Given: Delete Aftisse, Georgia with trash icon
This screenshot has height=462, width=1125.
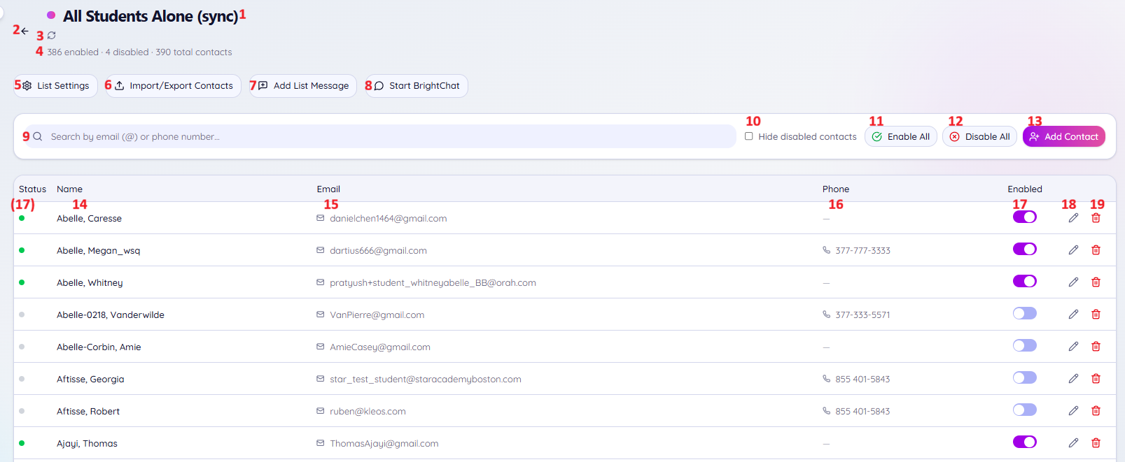Looking at the screenshot, I should (1096, 379).
